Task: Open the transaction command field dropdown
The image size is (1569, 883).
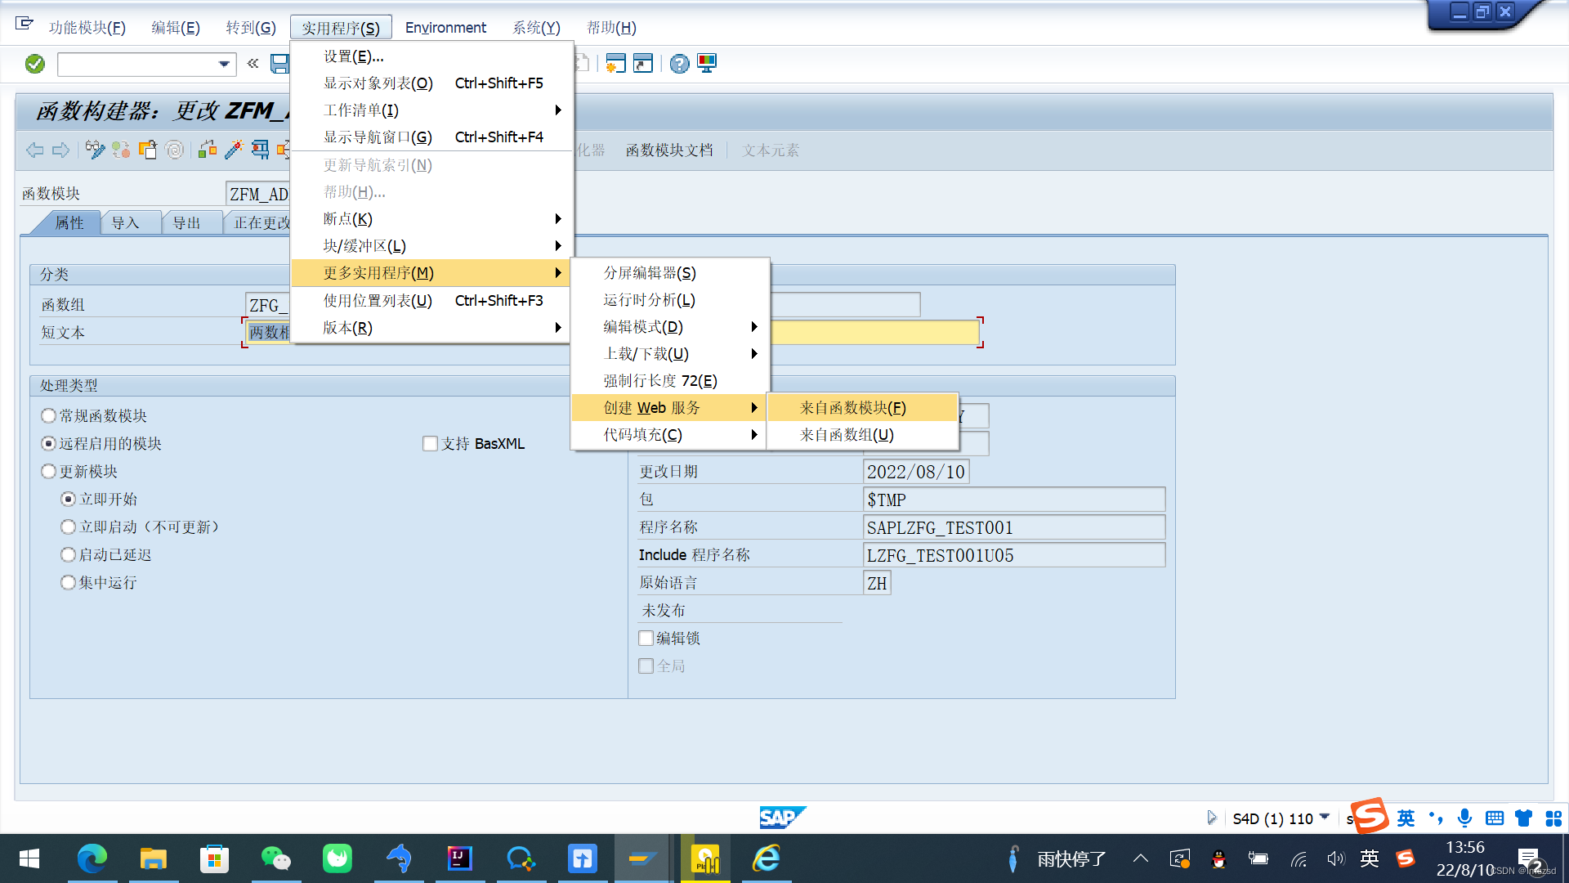Action: pos(224,64)
